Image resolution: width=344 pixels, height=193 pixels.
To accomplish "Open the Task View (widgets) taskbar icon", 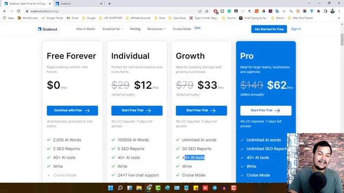I will (x=130, y=188).
